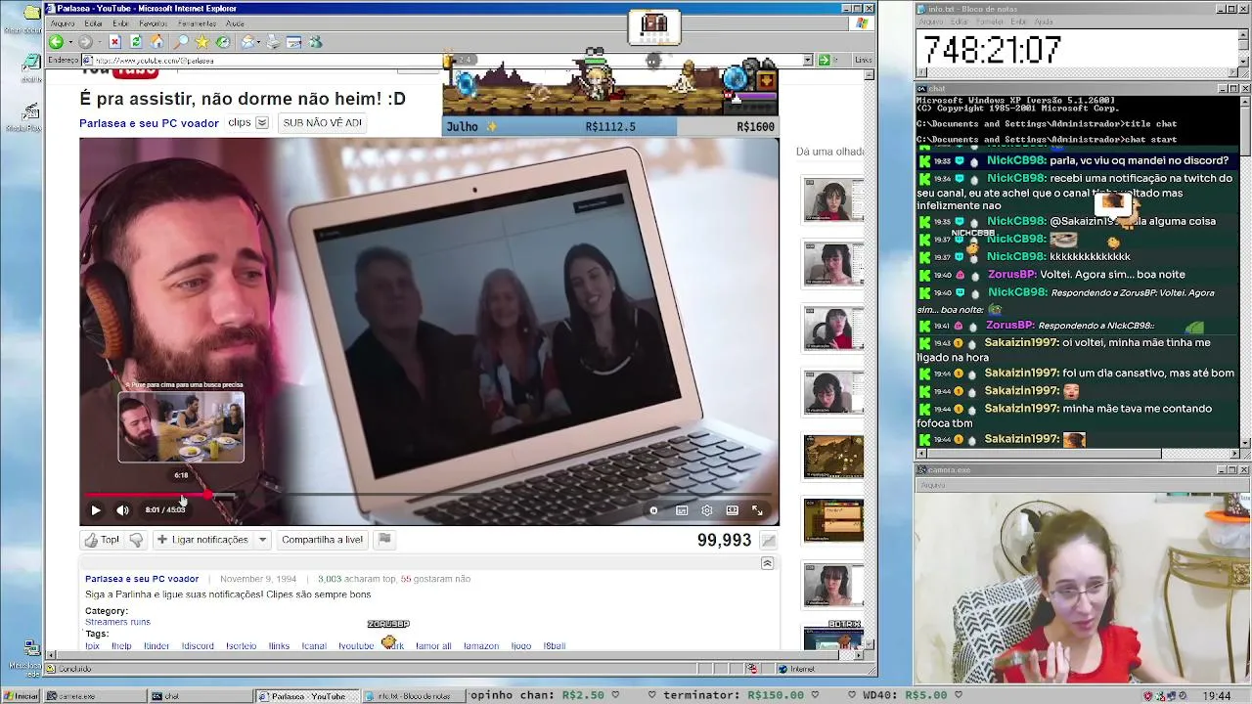Open the Mail button dropdown arrow
The height and width of the screenshot is (704, 1252).
258,42
